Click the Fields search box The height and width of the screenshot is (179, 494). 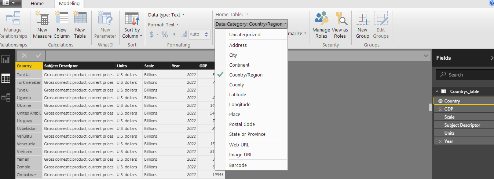coord(465,75)
